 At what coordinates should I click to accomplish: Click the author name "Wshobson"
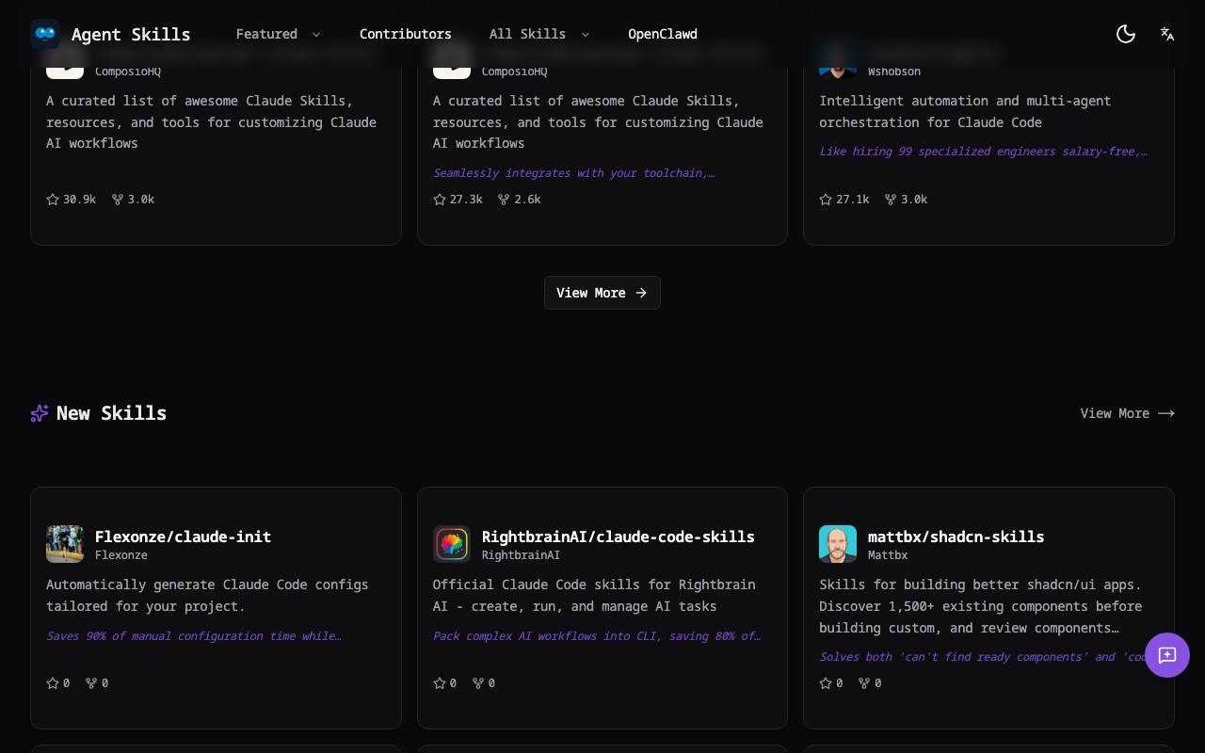point(894,72)
